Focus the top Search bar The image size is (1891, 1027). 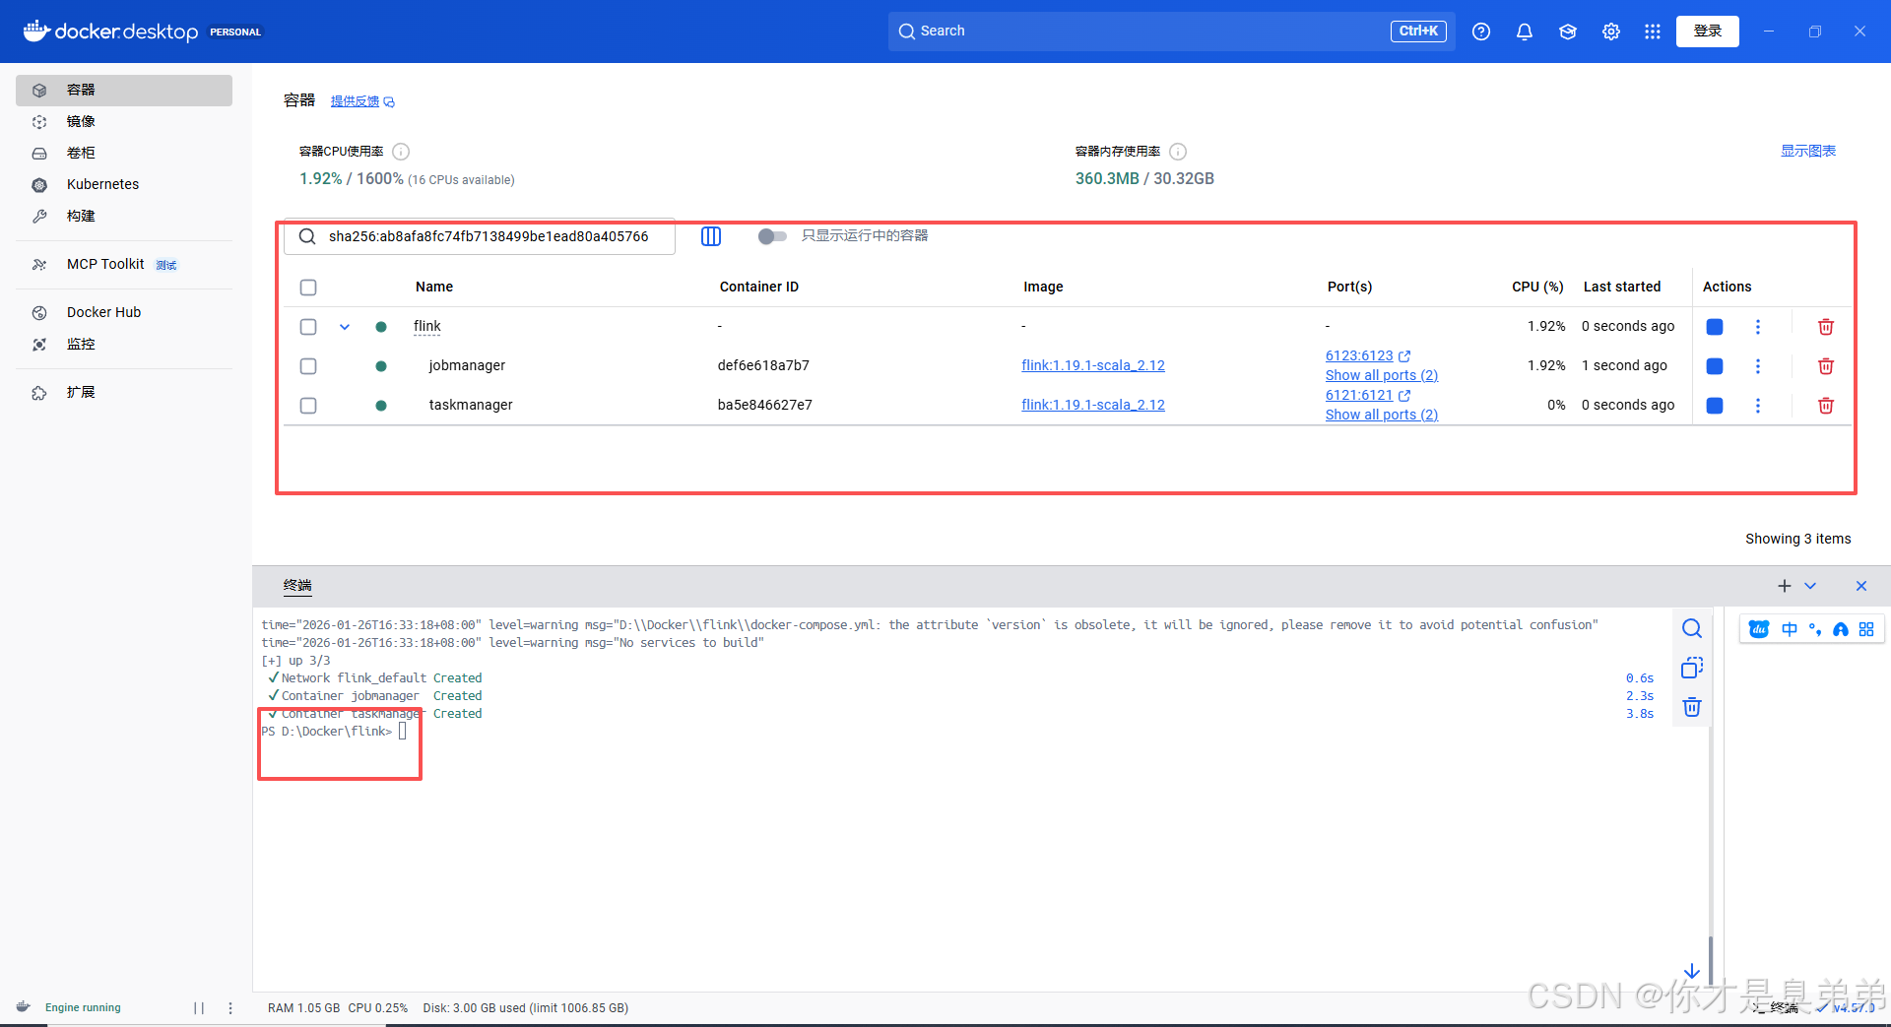1171,32
